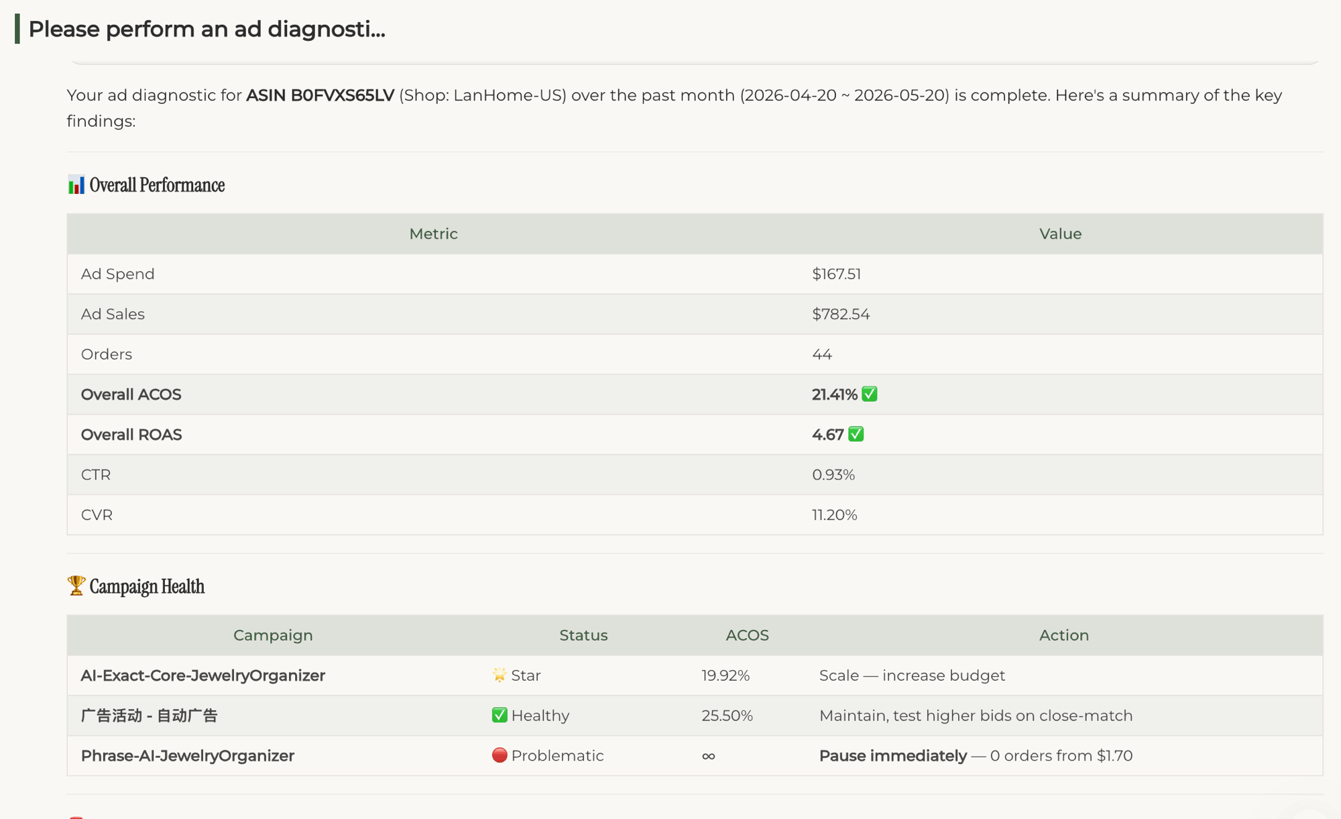
Task: Click the 0.93% value
Action: 833,475
